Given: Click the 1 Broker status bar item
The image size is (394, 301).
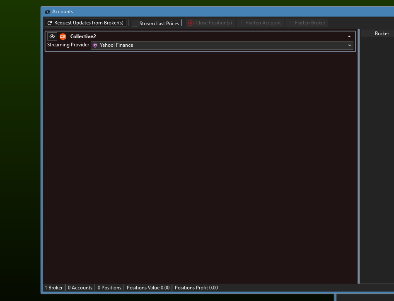Looking at the screenshot, I should (x=54, y=288).
